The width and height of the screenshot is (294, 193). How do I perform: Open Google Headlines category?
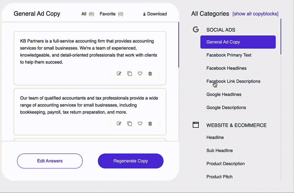tap(224, 94)
